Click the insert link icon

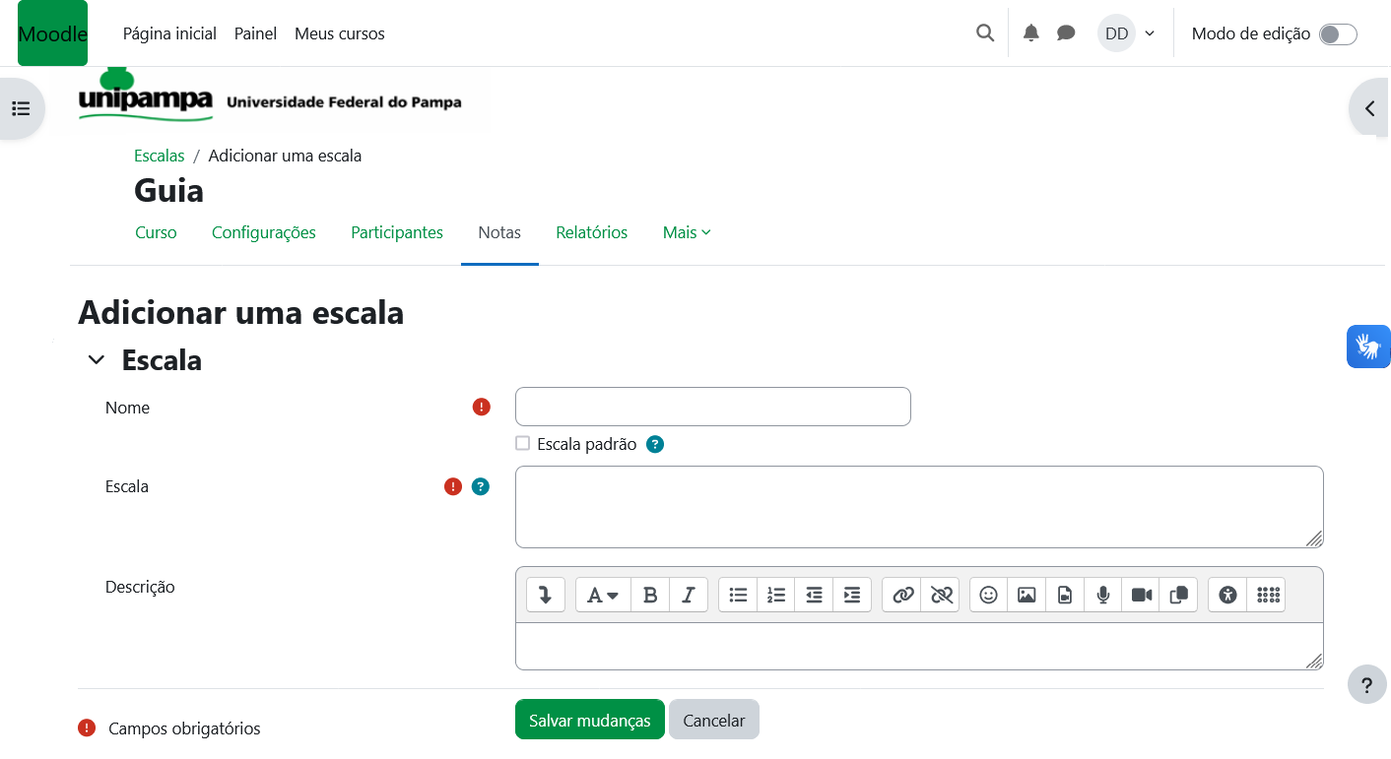pyautogui.click(x=902, y=595)
